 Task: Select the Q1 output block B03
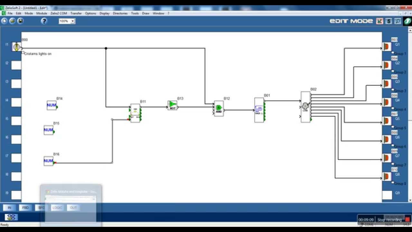coord(387,47)
